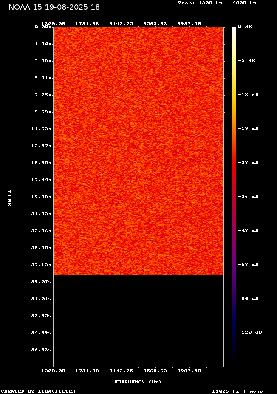Click the '23.26s' time label
277x394 pixels.
coord(41,231)
